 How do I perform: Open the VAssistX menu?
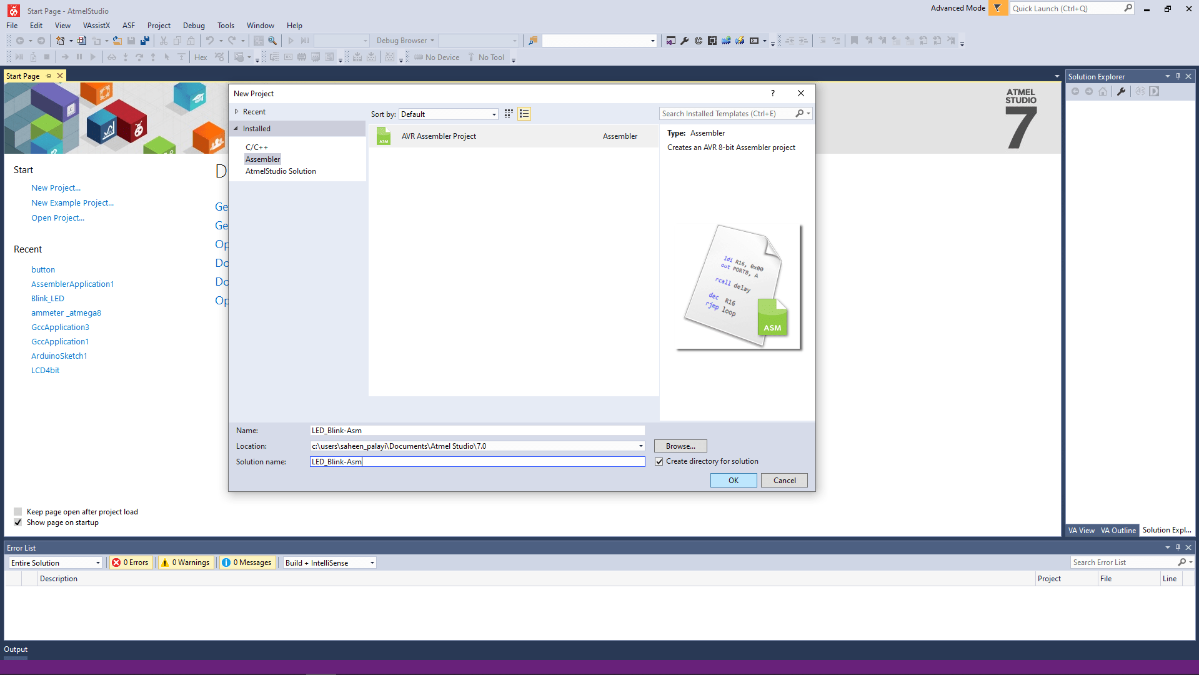point(96,26)
